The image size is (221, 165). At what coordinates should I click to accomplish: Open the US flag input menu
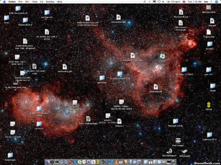[x=184, y=2]
